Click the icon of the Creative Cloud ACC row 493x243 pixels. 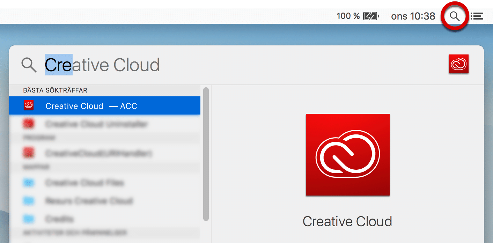click(x=29, y=105)
